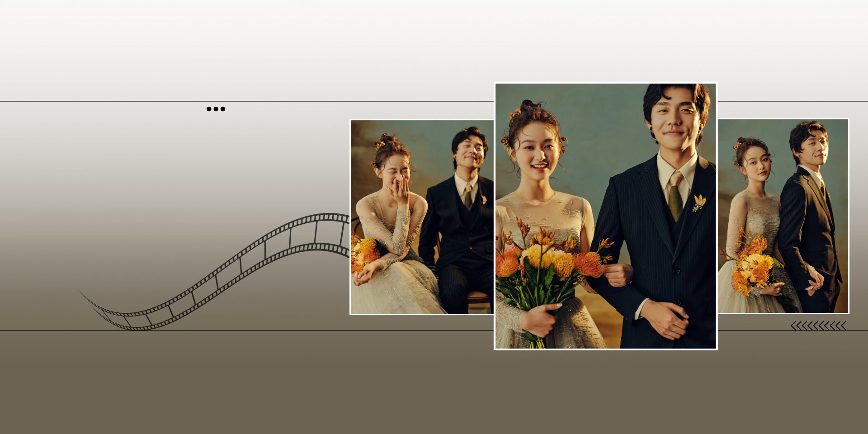Click the leftmost dot in the three-dot indicator

click(209, 108)
